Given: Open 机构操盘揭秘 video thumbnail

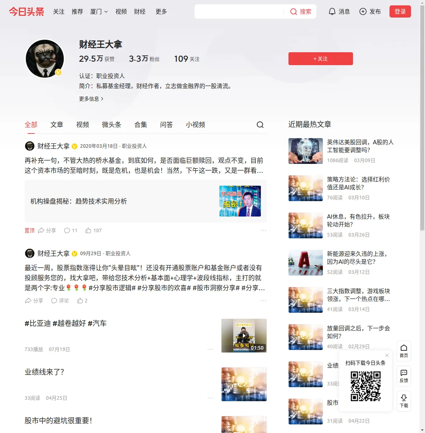Looking at the screenshot, I should (x=240, y=201).
